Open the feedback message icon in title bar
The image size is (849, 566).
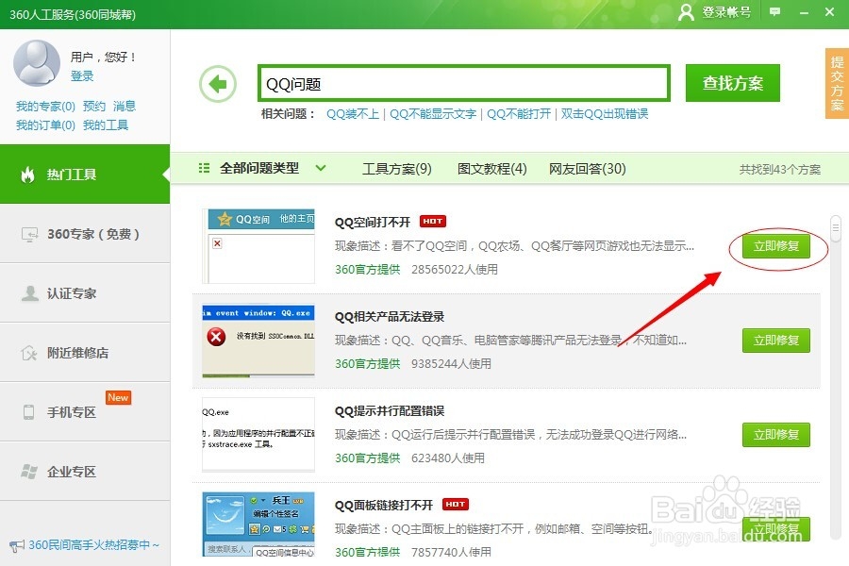(774, 12)
